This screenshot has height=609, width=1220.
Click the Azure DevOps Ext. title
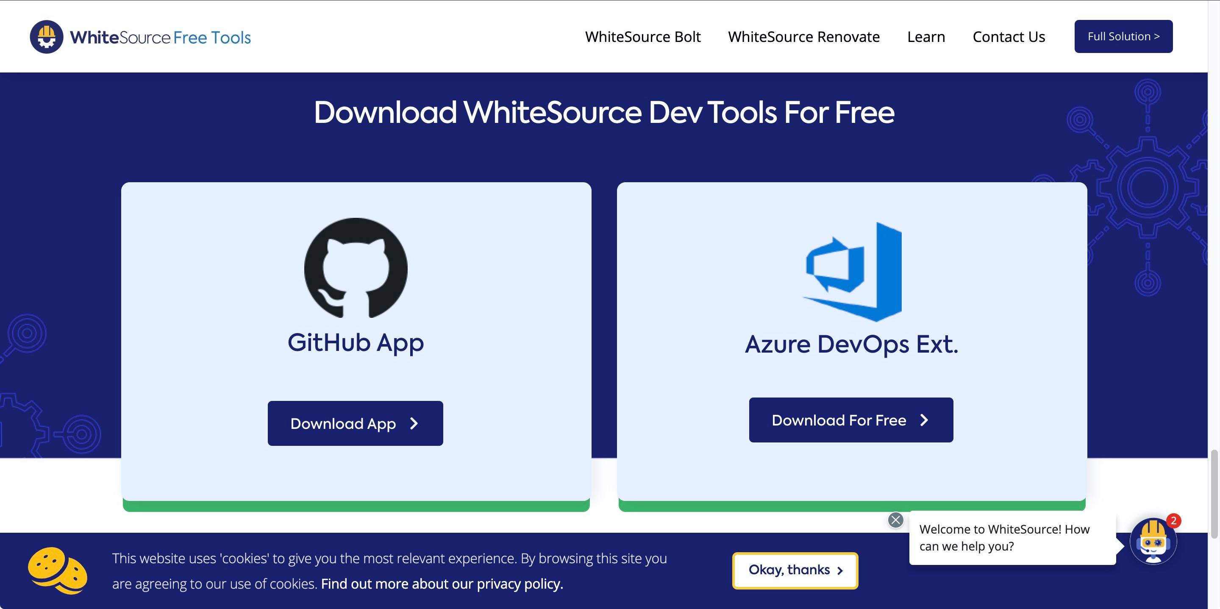[851, 344]
